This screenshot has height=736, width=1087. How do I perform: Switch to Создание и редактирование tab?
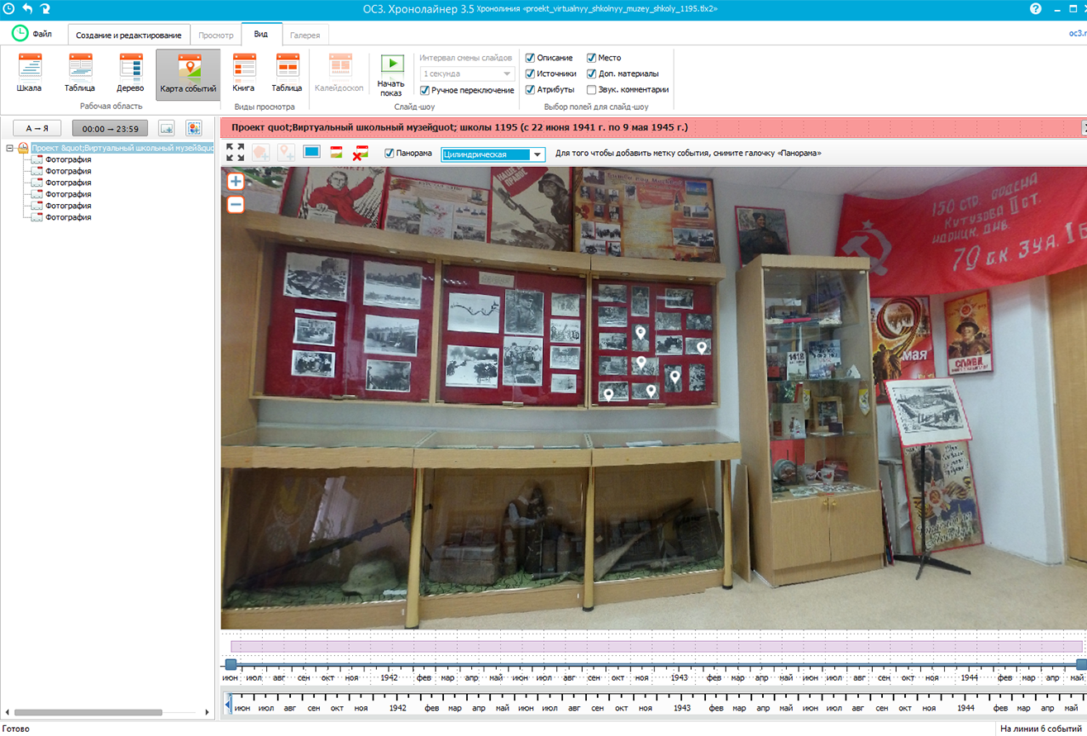128,36
